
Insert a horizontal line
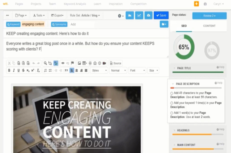90,63
